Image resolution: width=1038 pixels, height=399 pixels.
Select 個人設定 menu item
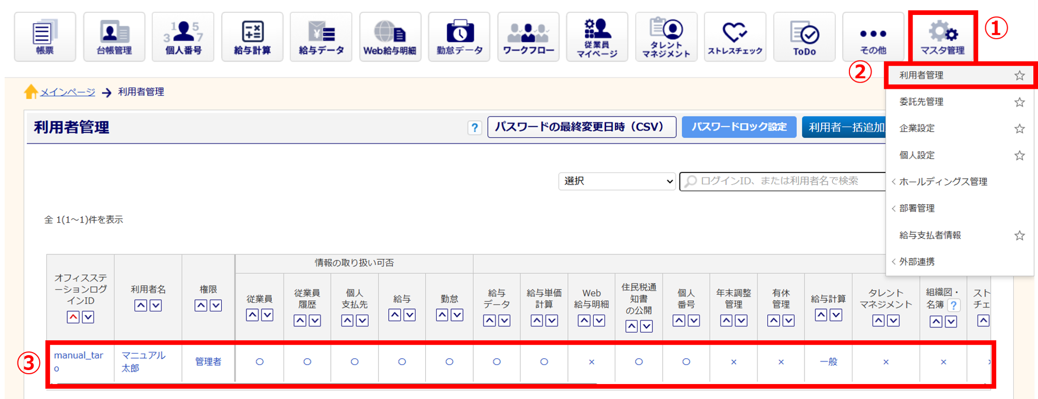[917, 155]
